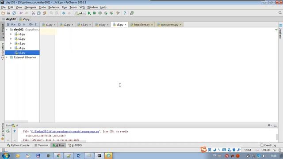This screenshot has width=283, height=159.
Task: Switch to the concurrent.py editor tab
Action: tap(169, 25)
